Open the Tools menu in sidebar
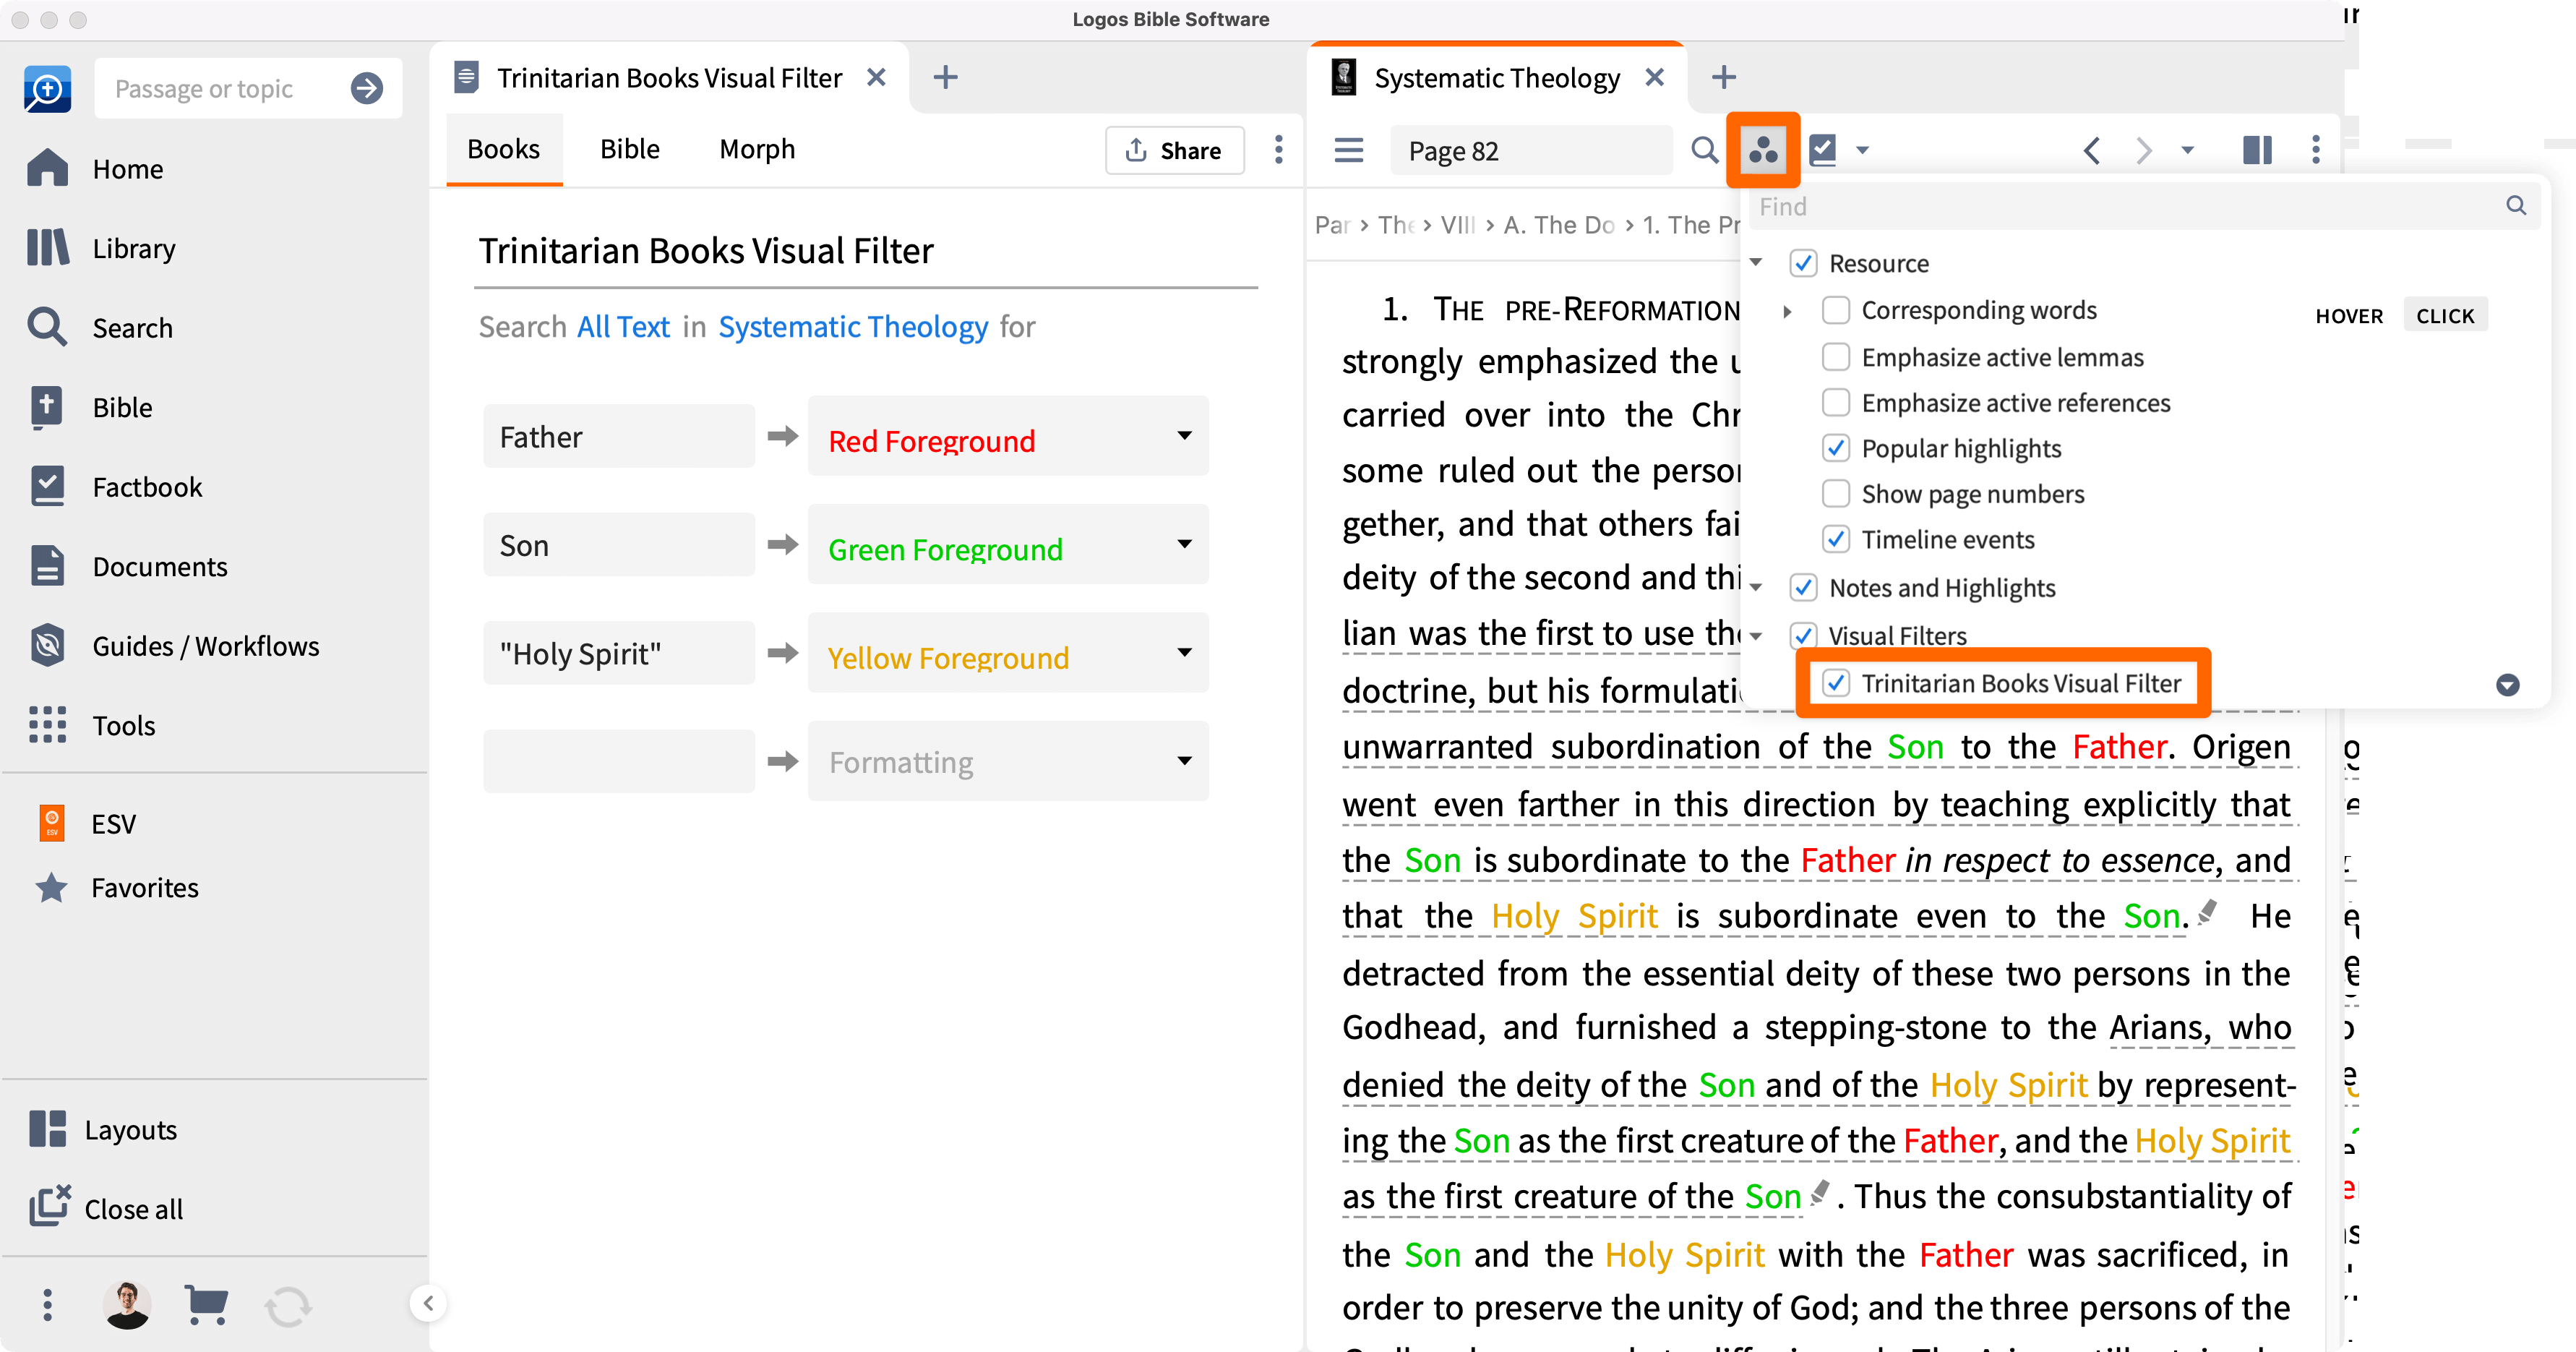 (91, 725)
